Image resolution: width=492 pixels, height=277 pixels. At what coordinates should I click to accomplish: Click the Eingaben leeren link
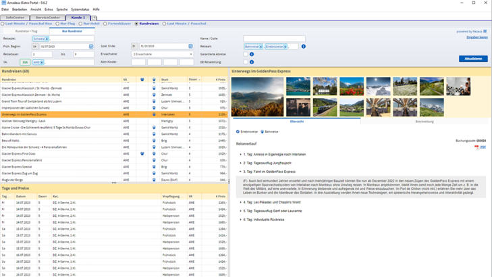[x=476, y=38]
